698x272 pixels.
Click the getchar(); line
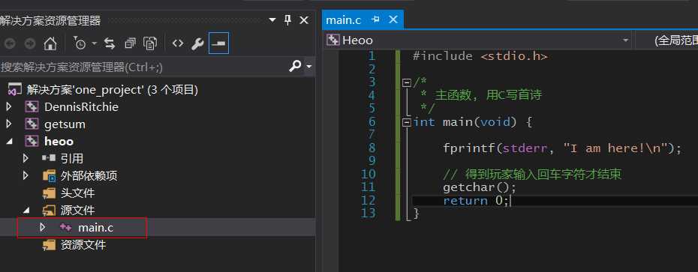[x=480, y=187]
